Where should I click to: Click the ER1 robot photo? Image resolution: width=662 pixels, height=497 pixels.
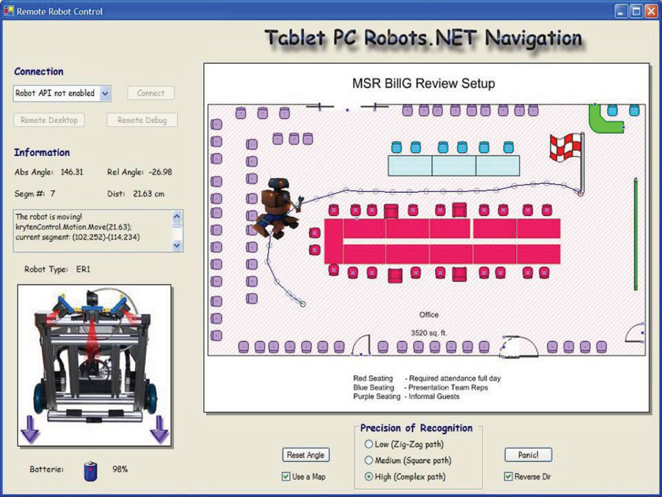(x=94, y=365)
